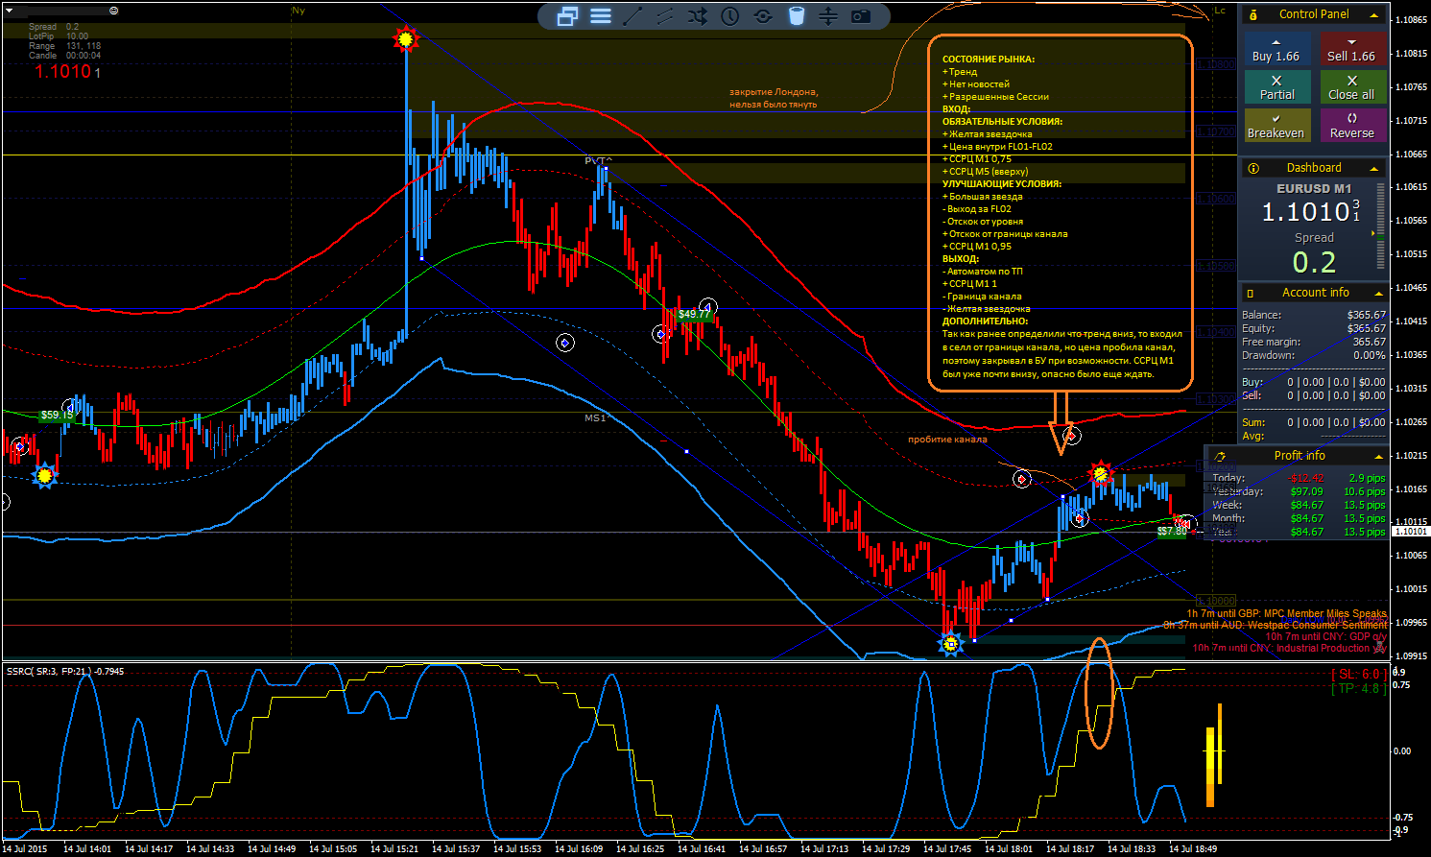
Task: Click the Buy 1.66 button
Action: pos(1276,50)
